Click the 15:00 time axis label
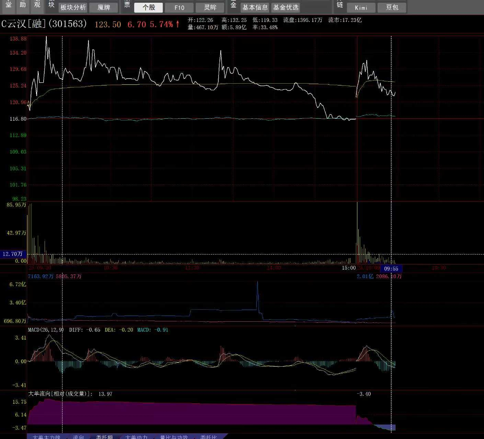Image resolution: width=484 pixels, height=439 pixels. coord(349,268)
